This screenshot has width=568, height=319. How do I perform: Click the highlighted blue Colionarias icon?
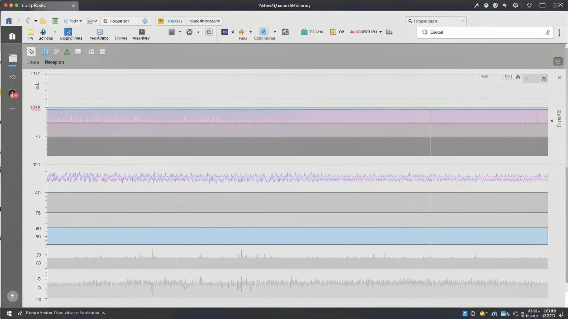(263, 32)
